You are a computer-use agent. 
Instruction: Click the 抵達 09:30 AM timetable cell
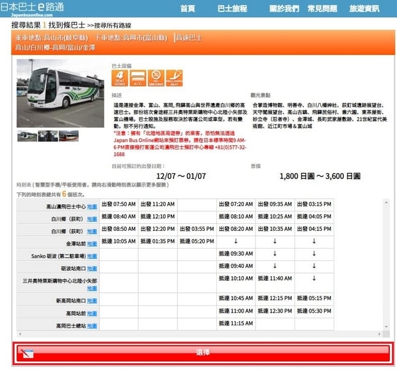pos(236,254)
